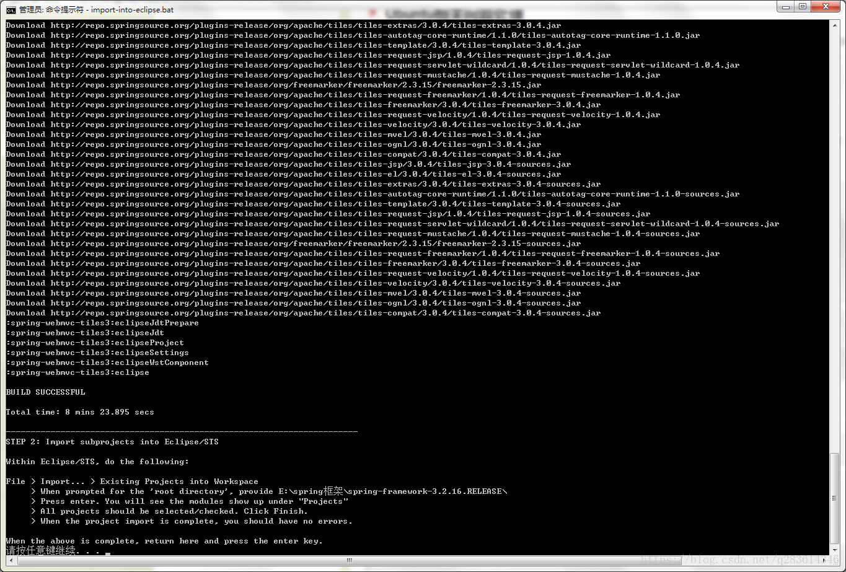Image resolution: width=846 pixels, height=572 pixels.
Task: Click the Total time: 8 mins 23.895 secs line
Action: (x=80, y=412)
